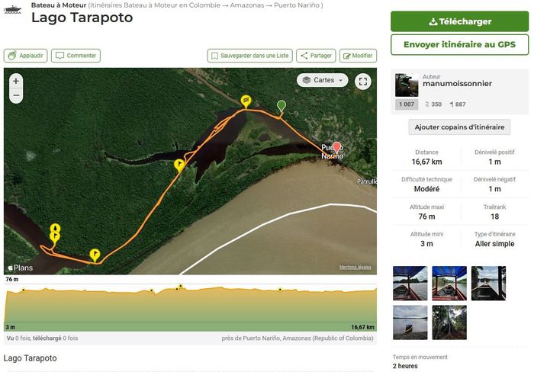This screenshot has height=372, width=534.
Task: Click the Applaudir button
Action: tap(25, 56)
